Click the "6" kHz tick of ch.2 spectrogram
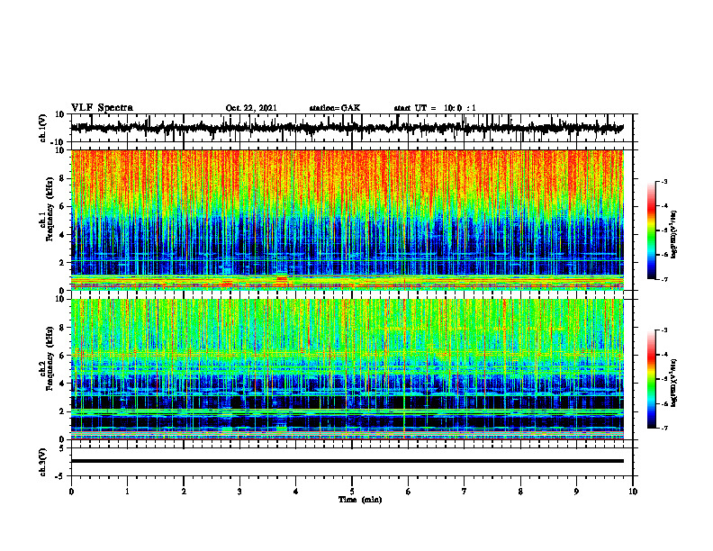 [62, 356]
